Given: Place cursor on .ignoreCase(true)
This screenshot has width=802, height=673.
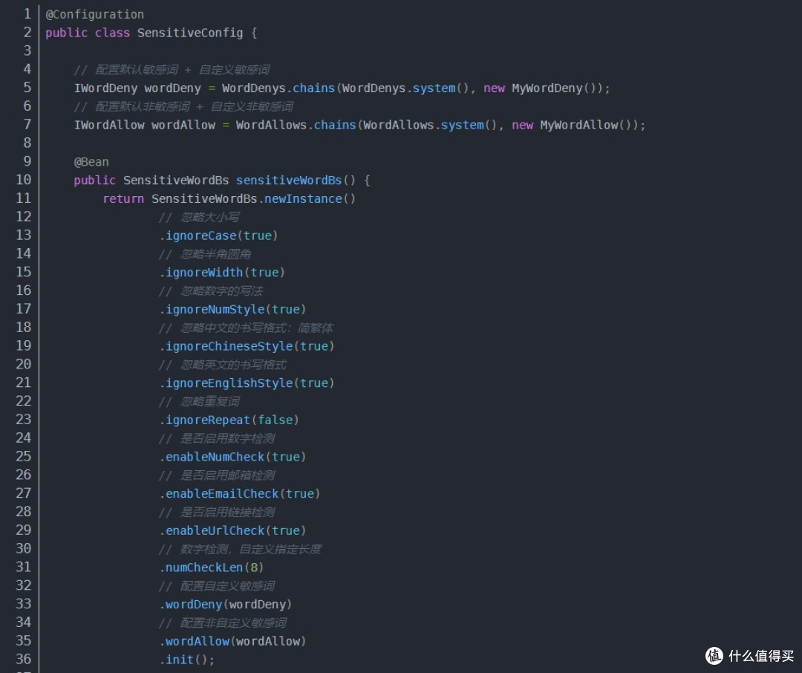Looking at the screenshot, I should pyautogui.click(x=218, y=235).
